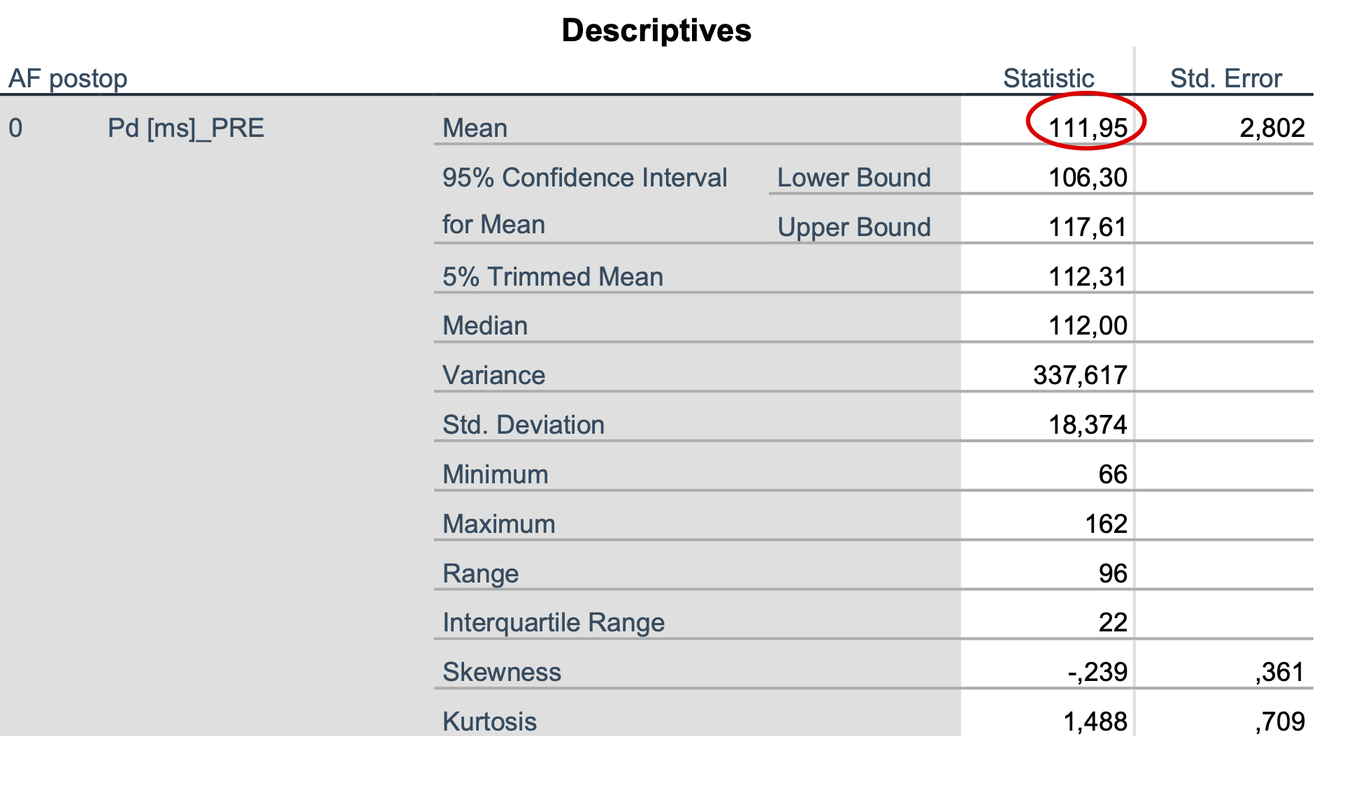Image resolution: width=1363 pixels, height=806 pixels.
Task: Click the Std. Error column header
Action: pos(1226,78)
